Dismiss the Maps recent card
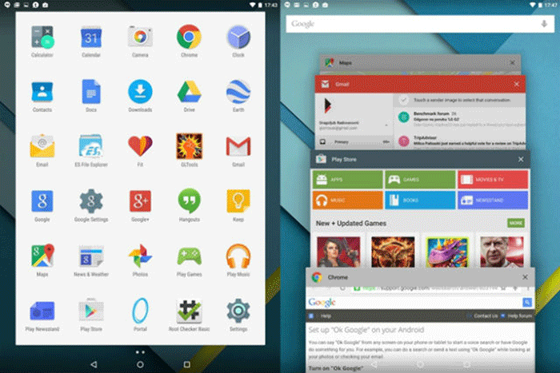Viewport: 560px width, 373px height. coord(513,63)
